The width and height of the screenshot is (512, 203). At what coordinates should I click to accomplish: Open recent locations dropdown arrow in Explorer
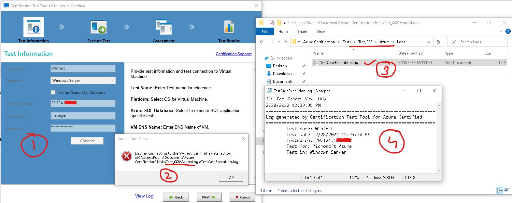[279, 42]
